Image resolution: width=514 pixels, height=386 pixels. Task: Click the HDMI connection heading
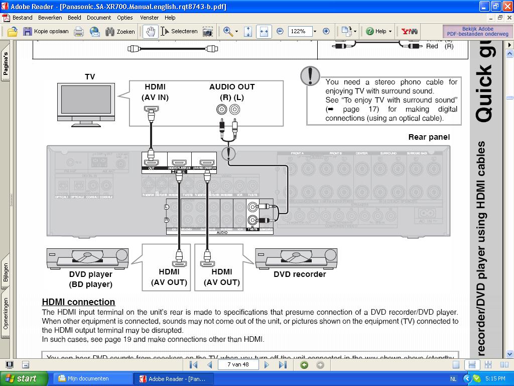click(x=78, y=302)
